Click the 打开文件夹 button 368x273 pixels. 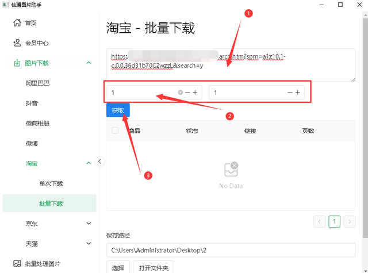tap(153, 268)
